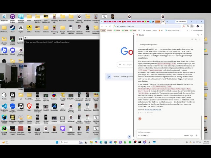The width and height of the screenshot is (211, 158).
Task: Open a new tab with the plus button
Action: coord(167,22)
